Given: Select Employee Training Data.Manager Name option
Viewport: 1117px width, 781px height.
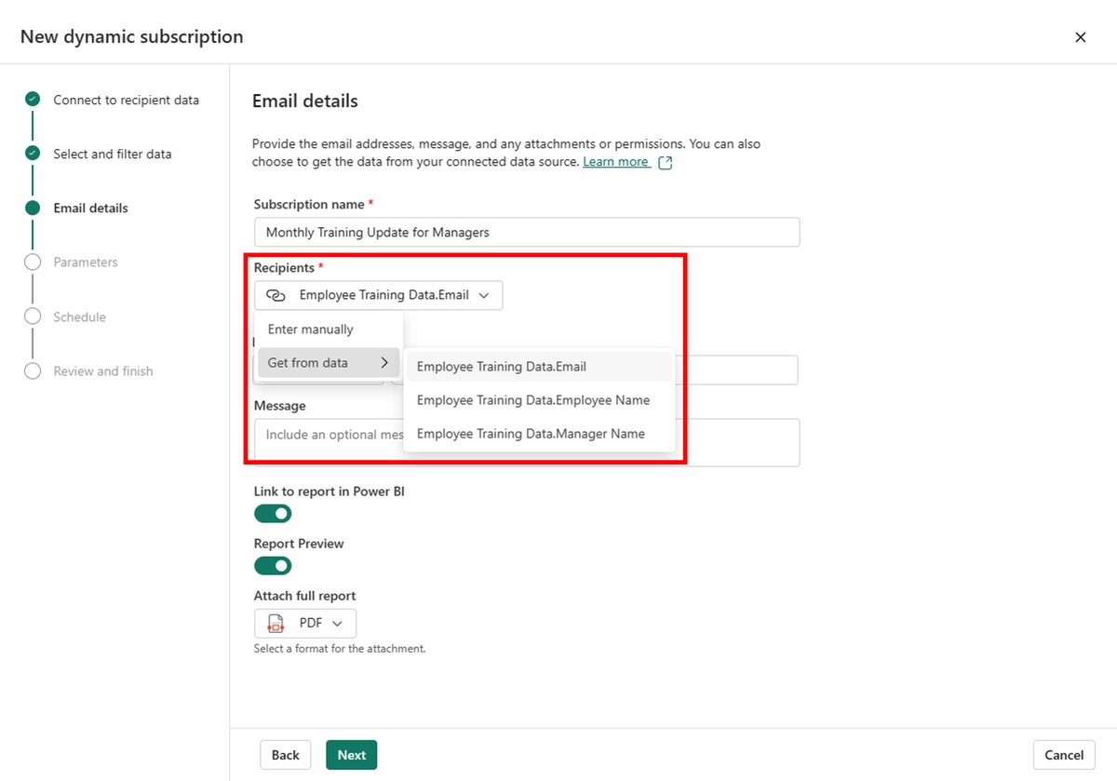Looking at the screenshot, I should (x=531, y=434).
